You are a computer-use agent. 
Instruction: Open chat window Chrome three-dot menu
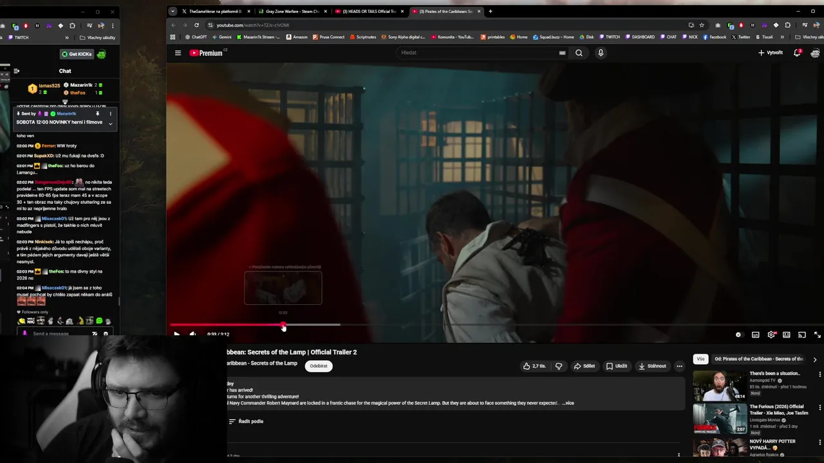pos(113,26)
